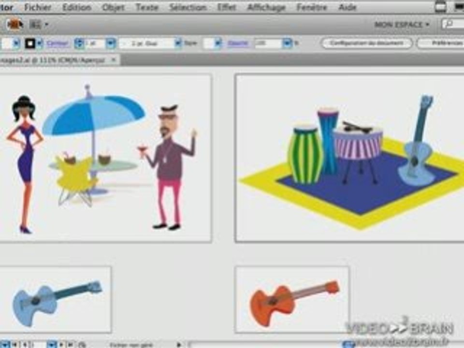Screen dimensions: 464x348
Task: Select the tall blue drum
Action: (x=328, y=140)
